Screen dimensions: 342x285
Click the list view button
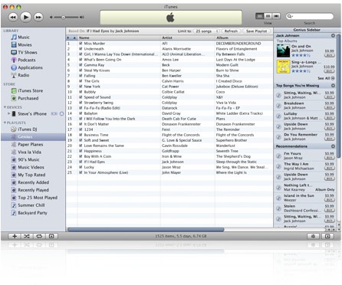260,16
